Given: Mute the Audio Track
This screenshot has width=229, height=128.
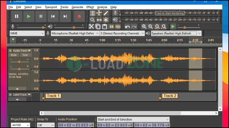Looking at the screenshot, I should 13,55.
